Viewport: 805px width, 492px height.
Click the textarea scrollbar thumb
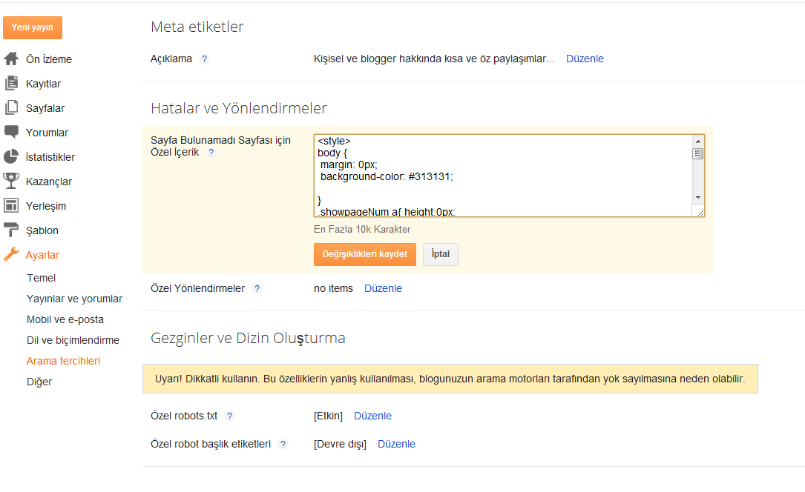[x=697, y=154]
